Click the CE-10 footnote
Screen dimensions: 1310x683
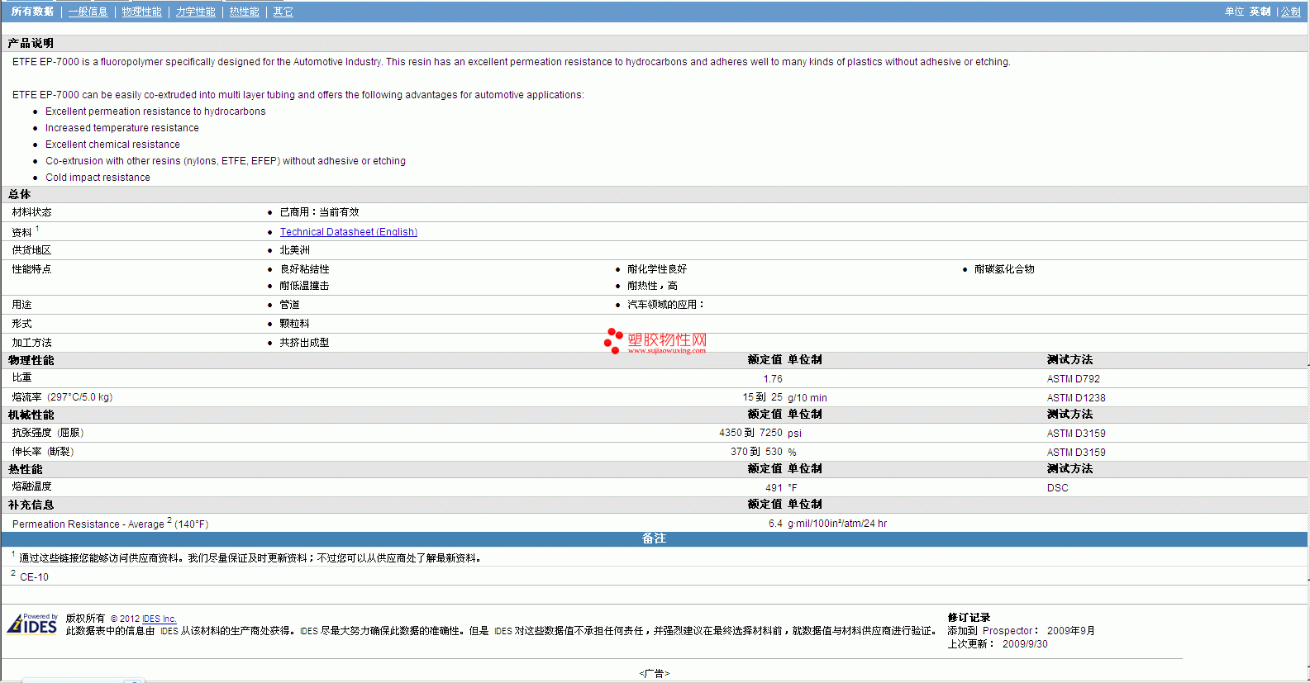[x=34, y=577]
